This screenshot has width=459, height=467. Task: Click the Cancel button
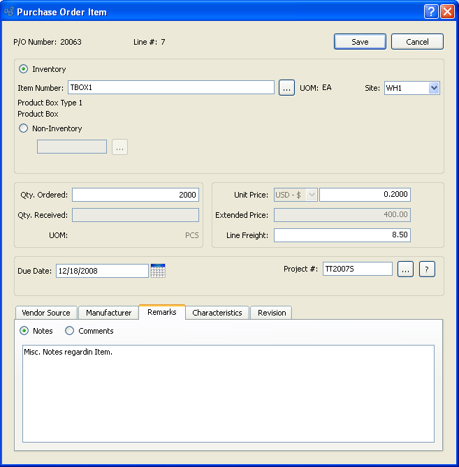417,42
